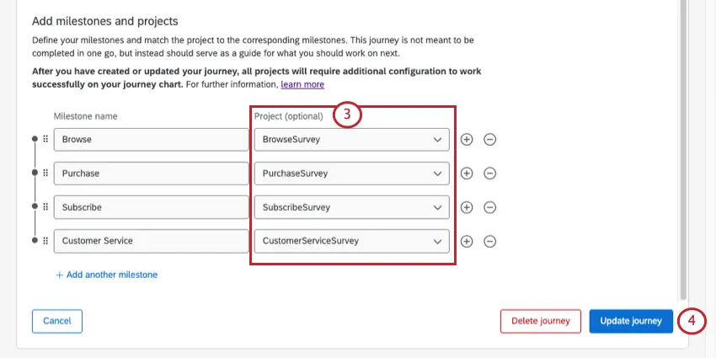
Task: Remove the Subscribe milestone row
Action: pyautogui.click(x=489, y=207)
